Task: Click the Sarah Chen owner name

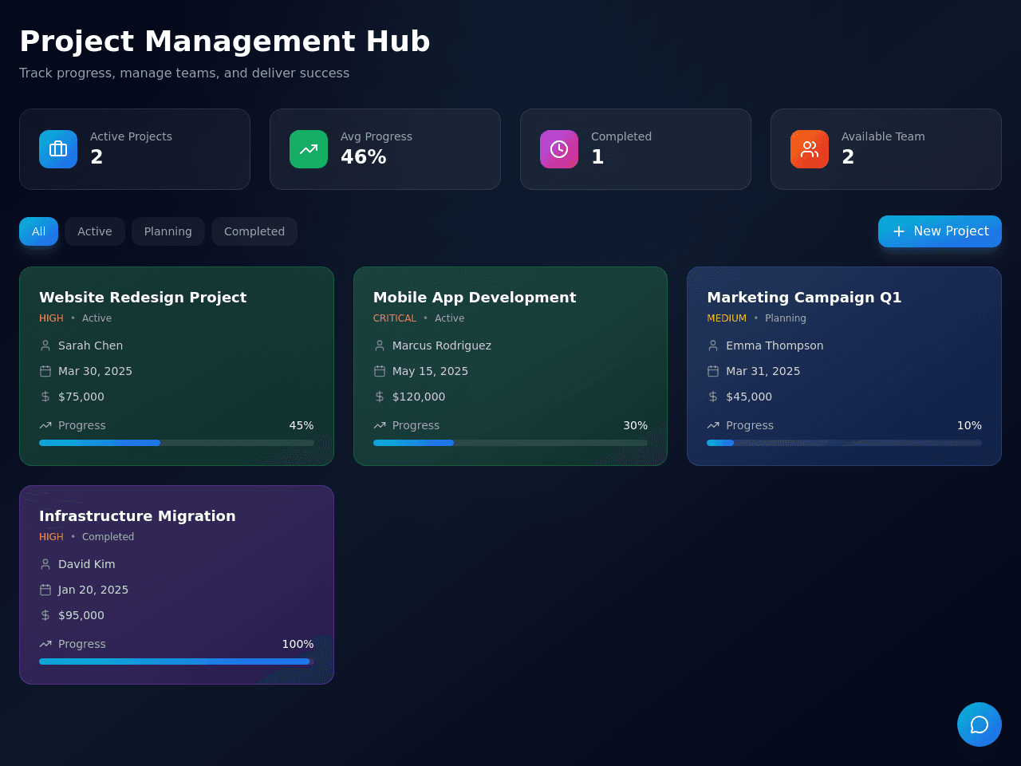Action: 90,345
